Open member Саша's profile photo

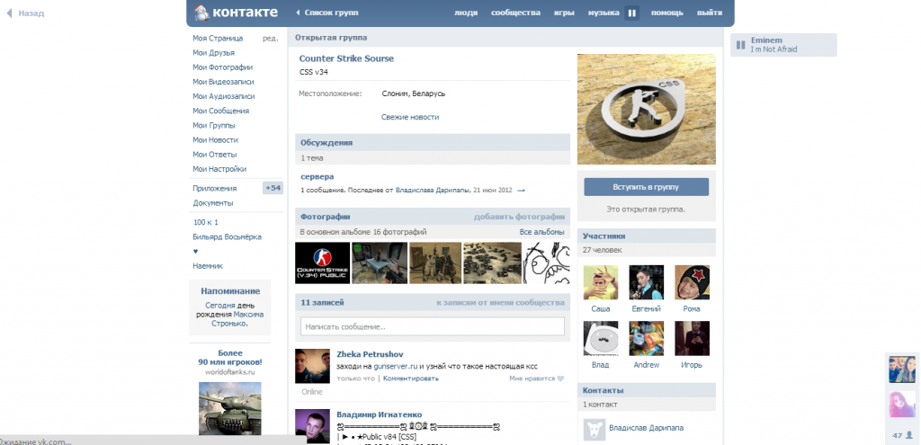[x=601, y=282]
